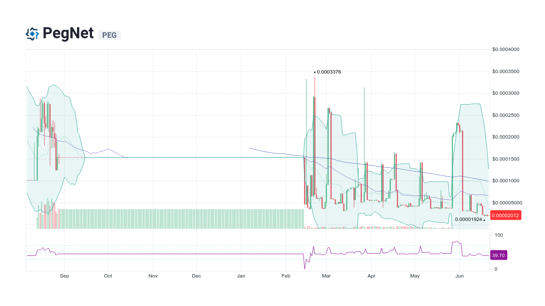Click the upper Bollinger band boundary near June
Image resolution: width=545 pixels, height=306 pixels.
[x=468, y=105]
